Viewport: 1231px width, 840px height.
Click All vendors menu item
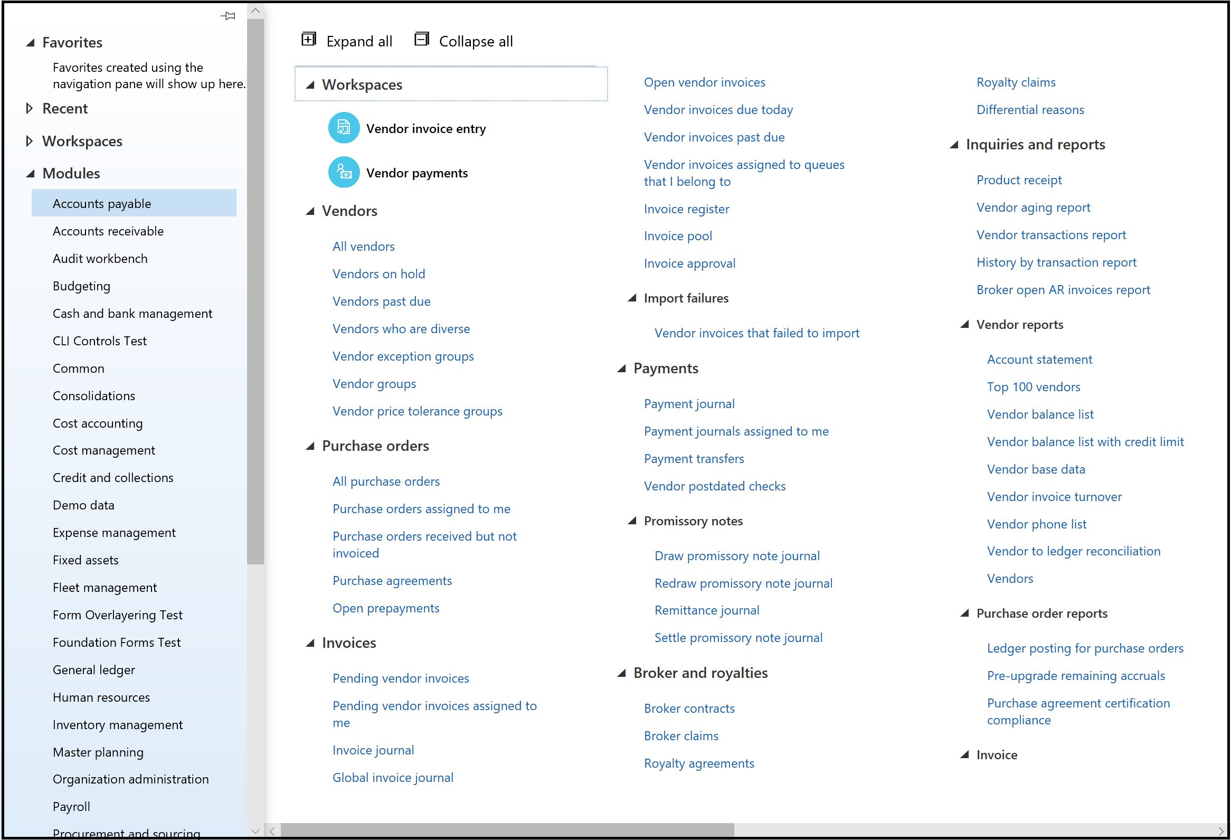coord(364,245)
